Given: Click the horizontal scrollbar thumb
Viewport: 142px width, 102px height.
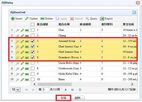Looking at the screenshot, I should pyautogui.click(x=55, y=84).
